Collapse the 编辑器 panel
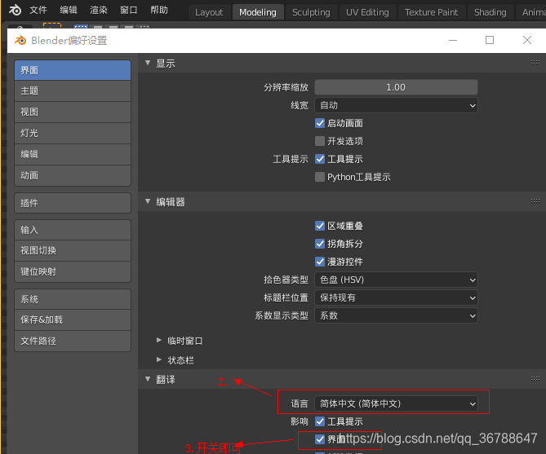The height and width of the screenshot is (454, 546). pos(148,201)
